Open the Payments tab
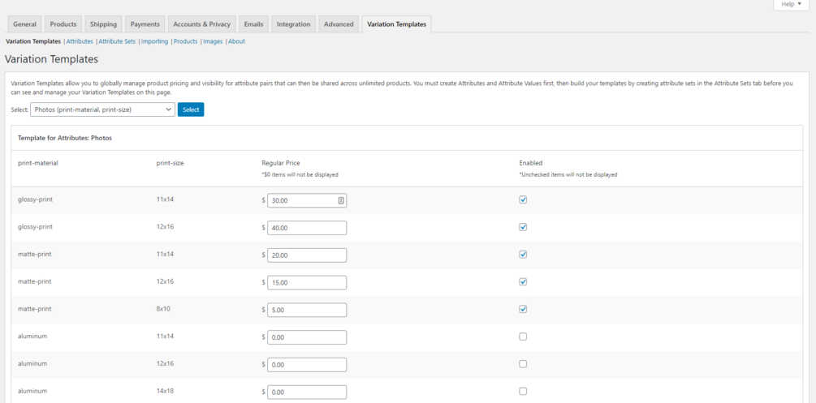 (x=145, y=24)
